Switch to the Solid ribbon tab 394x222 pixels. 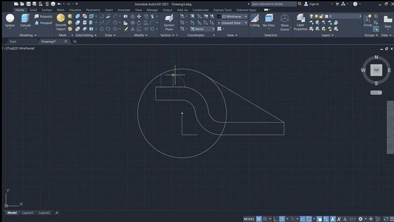point(33,10)
